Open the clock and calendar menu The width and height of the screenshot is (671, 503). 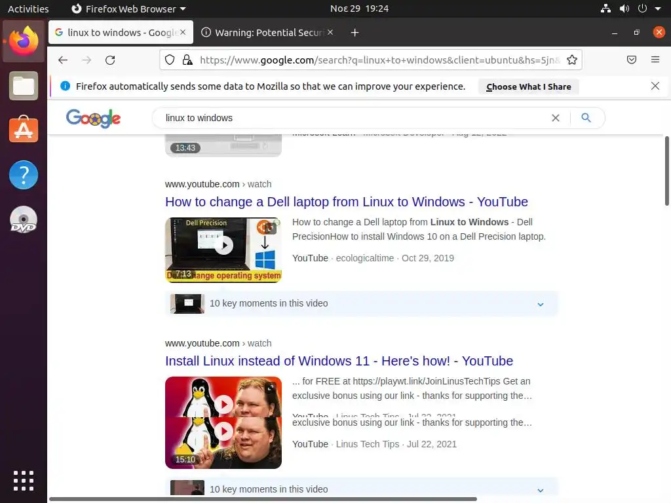[360, 9]
